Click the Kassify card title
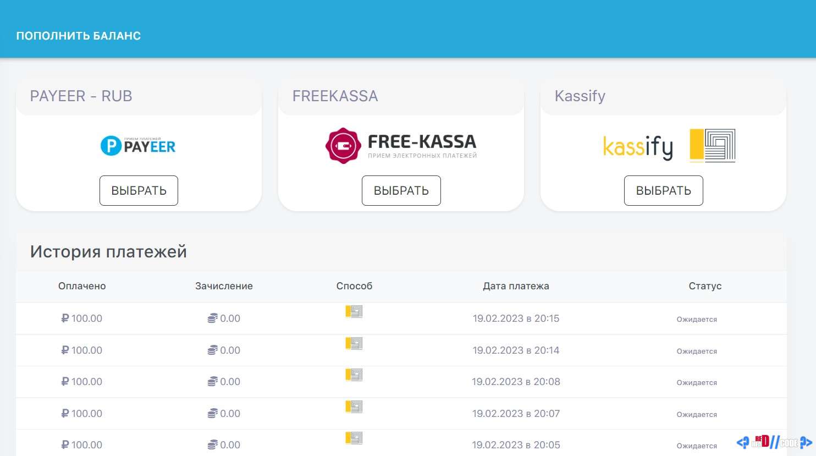Screen dimensions: 816x456 [580, 96]
